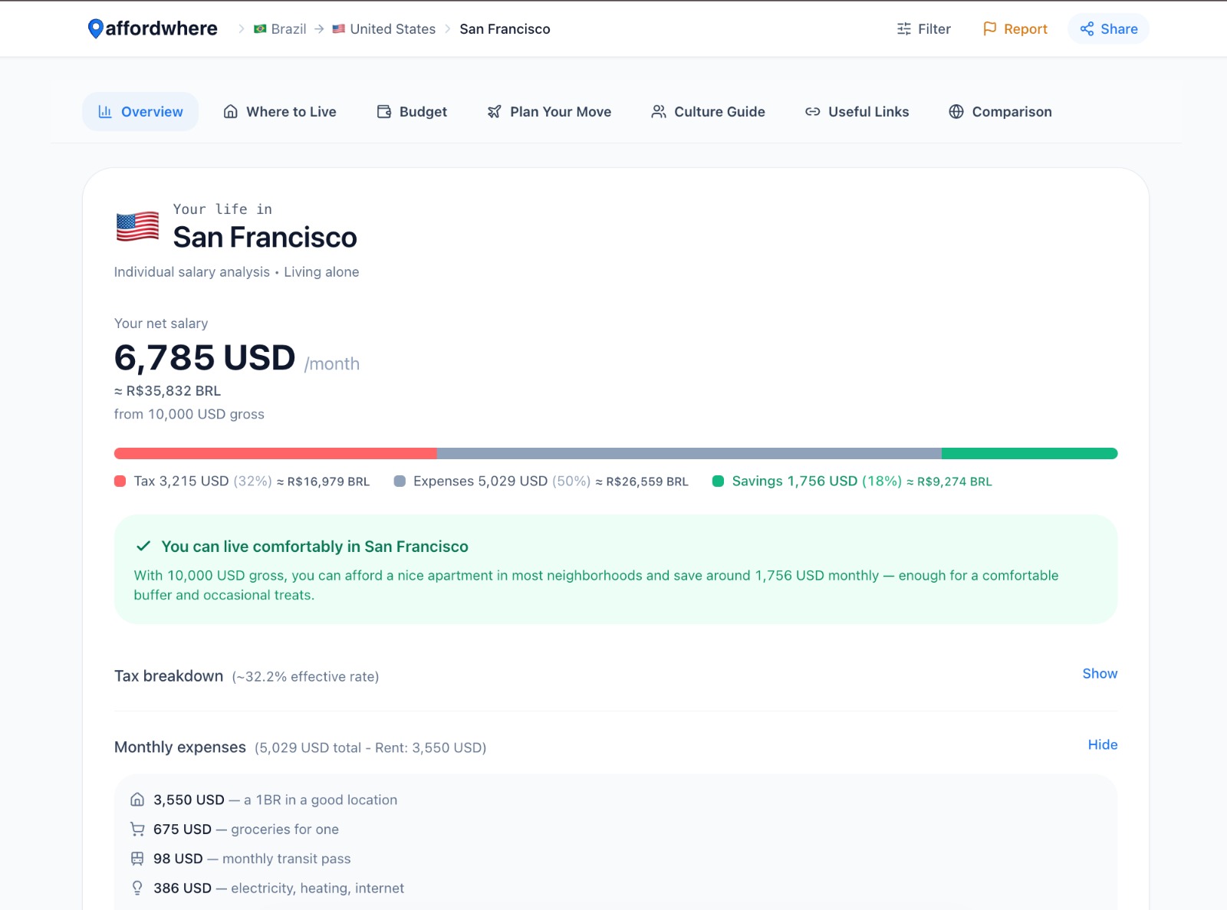Click the affordwhere logo pin icon

(x=95, y=29)
